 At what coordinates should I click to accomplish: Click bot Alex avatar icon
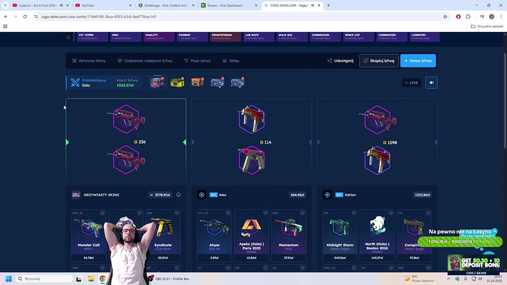[202, 195]
